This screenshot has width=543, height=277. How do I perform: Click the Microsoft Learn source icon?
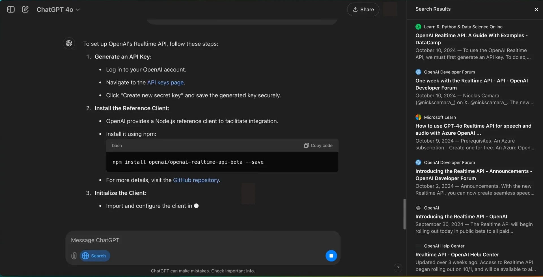click(419, 117)
